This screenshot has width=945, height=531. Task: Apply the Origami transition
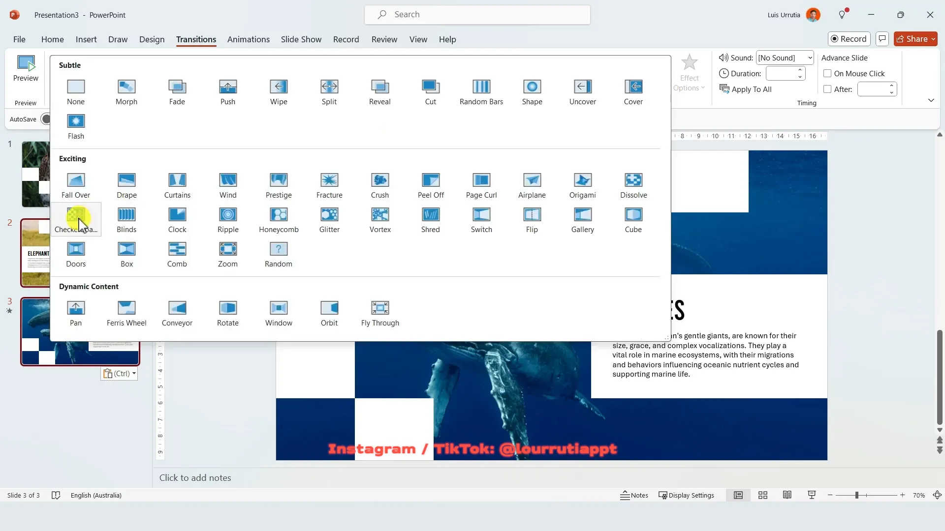point(583,185)
